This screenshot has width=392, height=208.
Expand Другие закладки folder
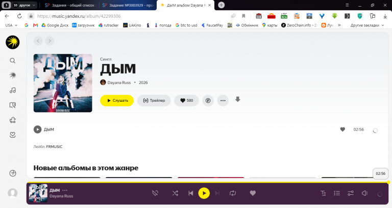click(x=367, y=25)
